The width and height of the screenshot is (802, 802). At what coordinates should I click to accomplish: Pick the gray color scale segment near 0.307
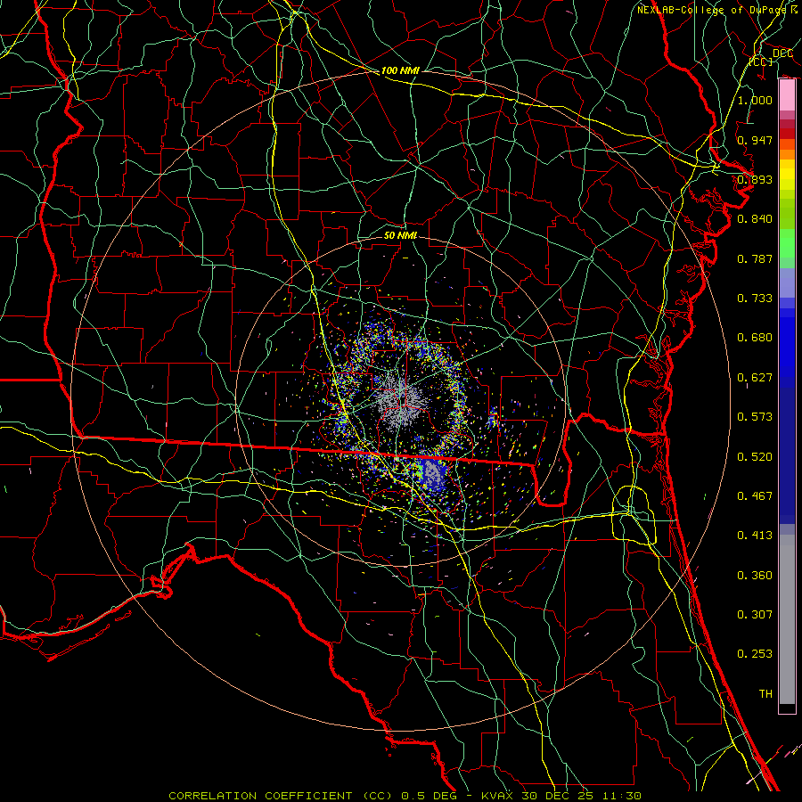tap(787, 619)
